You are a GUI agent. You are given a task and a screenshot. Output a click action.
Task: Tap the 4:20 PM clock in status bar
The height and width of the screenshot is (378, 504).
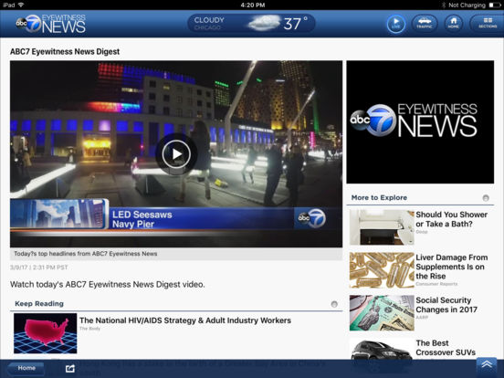253,5
